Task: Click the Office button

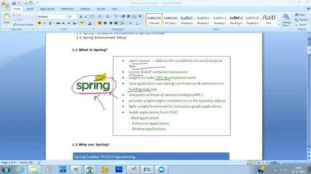Action: click(5, 5)
